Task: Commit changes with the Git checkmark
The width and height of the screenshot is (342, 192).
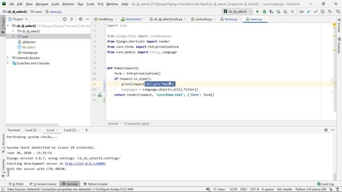Action: 316,12
